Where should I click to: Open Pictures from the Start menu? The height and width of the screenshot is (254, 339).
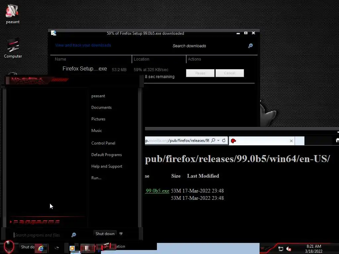click(98, 119)
